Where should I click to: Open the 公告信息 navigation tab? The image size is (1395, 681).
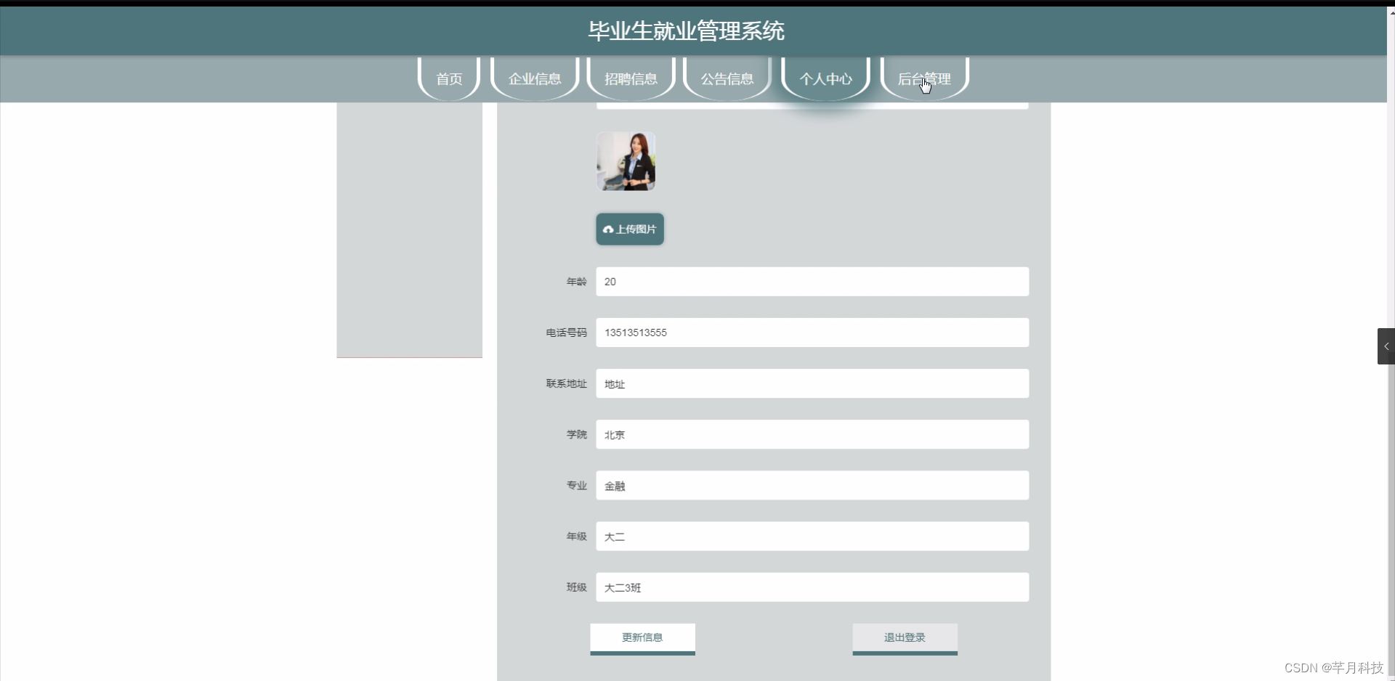[x=726, y=78]
